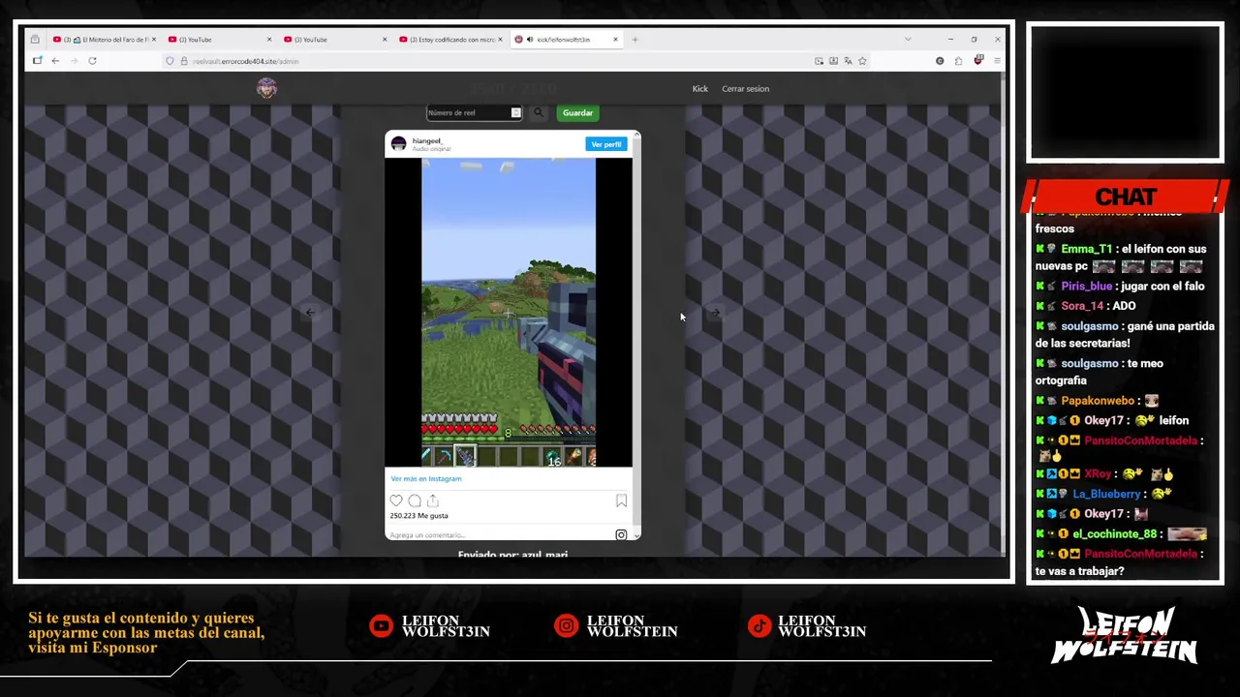Click the green Guardar button
This screenshot has width=1240, height=697.
coord(577,113)
